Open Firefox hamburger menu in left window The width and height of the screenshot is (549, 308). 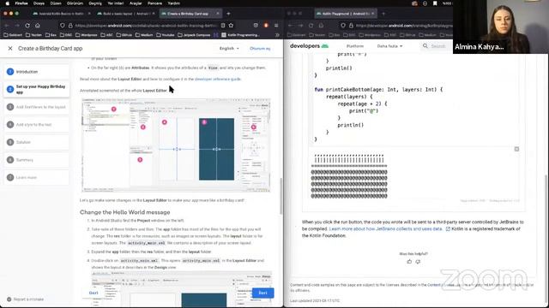pos(276,26)
